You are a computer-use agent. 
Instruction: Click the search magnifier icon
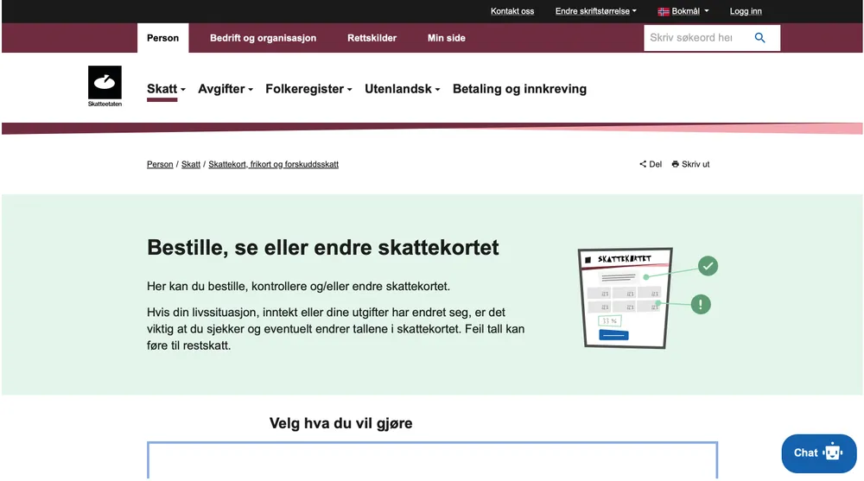(759, 38)
